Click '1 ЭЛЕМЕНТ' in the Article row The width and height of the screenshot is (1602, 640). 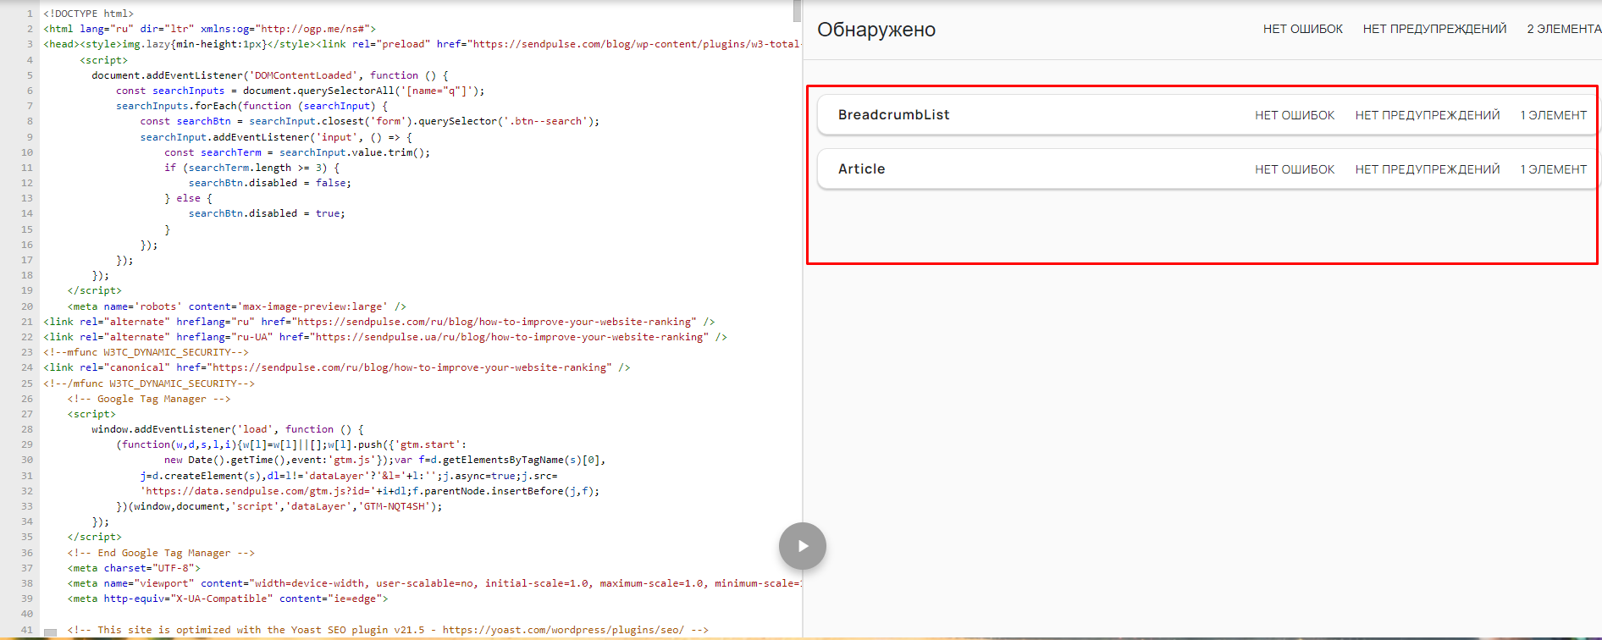pos(1553,169)
